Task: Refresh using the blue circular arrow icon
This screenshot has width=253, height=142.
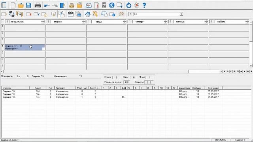Action: pos(129,5)
